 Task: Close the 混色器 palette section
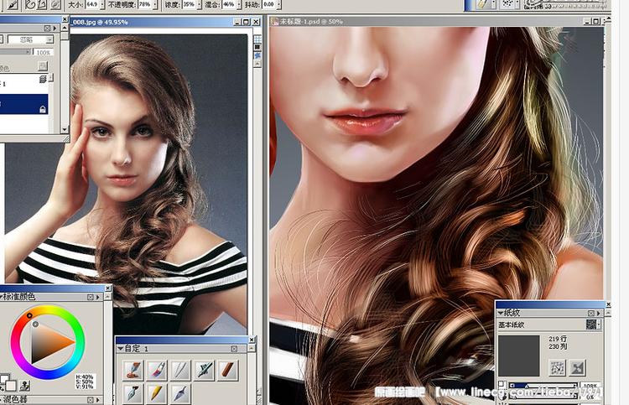pos(91,400)
